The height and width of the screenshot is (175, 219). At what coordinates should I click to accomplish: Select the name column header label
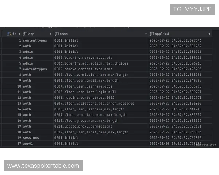[x=64, y=34]
